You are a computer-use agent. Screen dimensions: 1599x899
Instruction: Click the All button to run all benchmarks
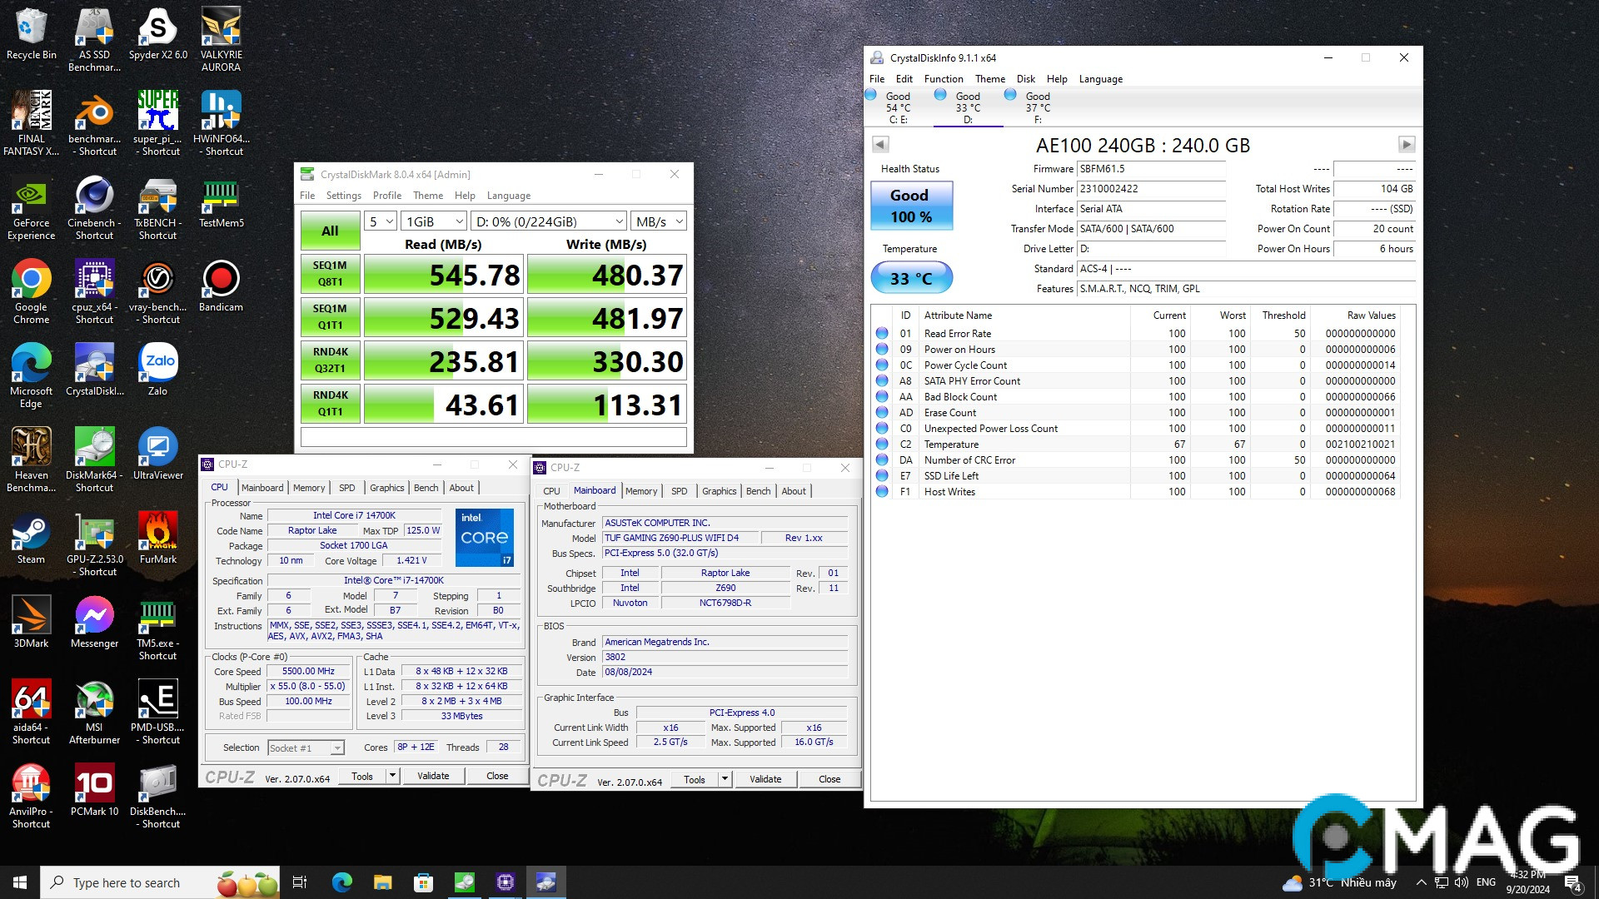(329, 231)
